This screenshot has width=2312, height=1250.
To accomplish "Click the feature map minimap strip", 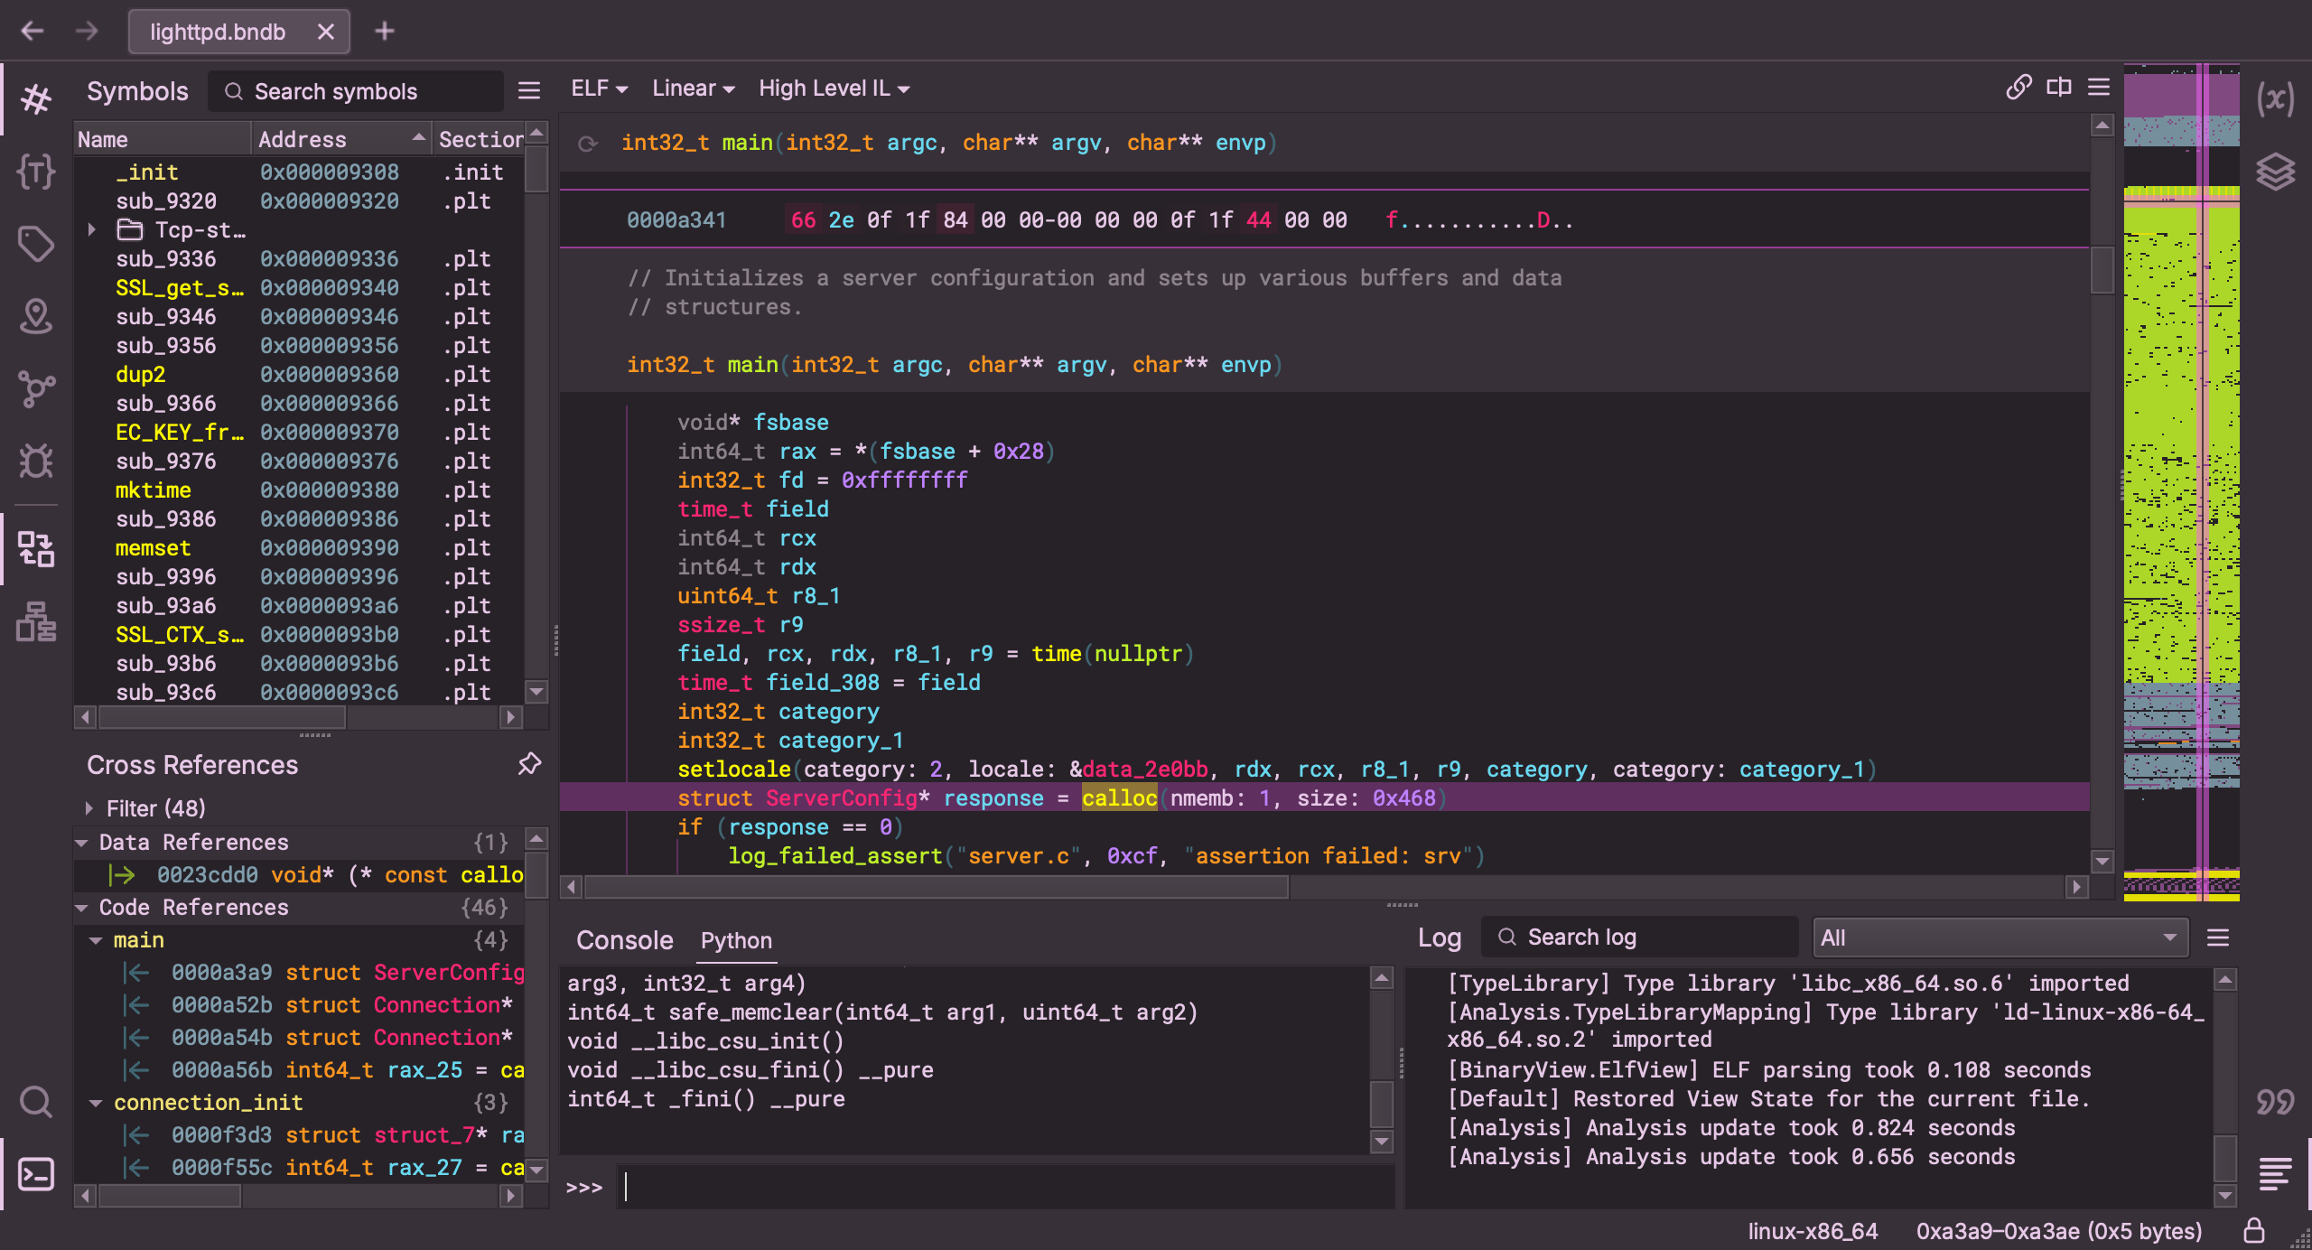I will point(2180,479).
